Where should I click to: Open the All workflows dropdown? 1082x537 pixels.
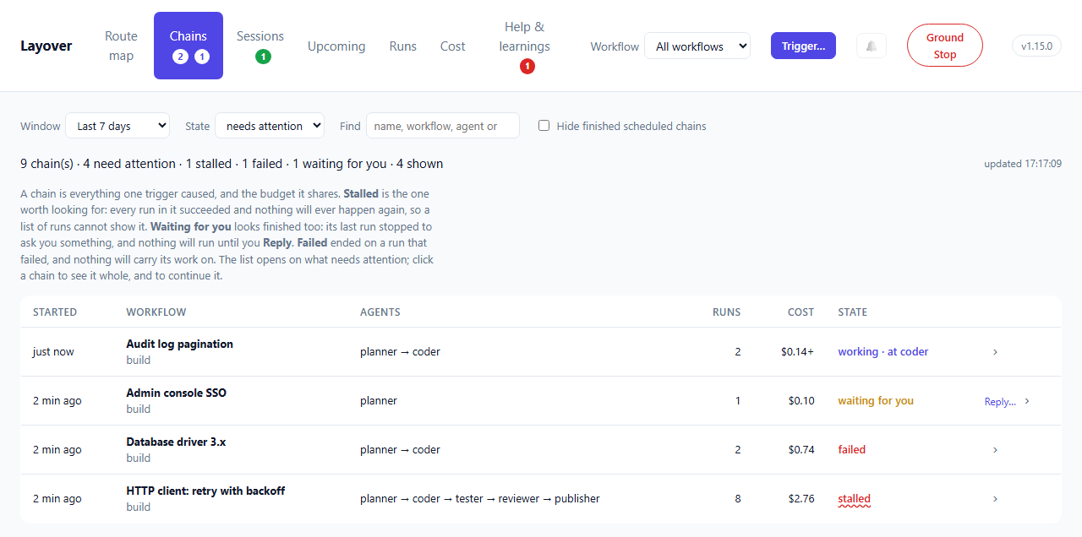(697, 46)
